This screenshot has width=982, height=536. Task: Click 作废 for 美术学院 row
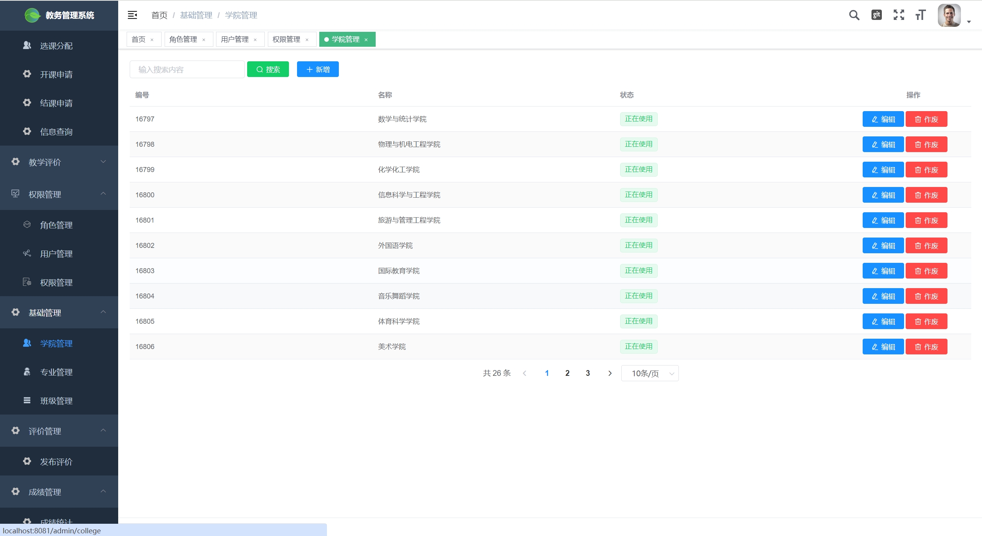click(926, 347)
